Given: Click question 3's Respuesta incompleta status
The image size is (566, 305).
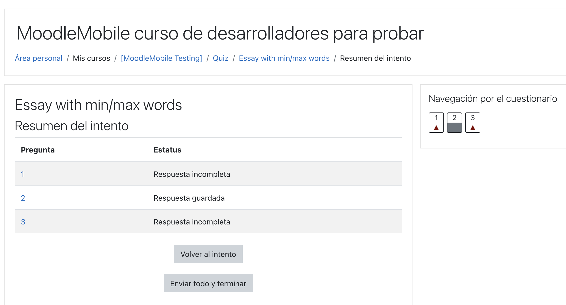Looking at the screenshot, I should [x=192, y=222].
